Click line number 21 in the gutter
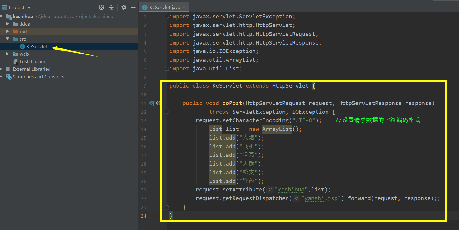Image resolution: width=459 pixels, height=230 pixels. (x=144, y=190)
